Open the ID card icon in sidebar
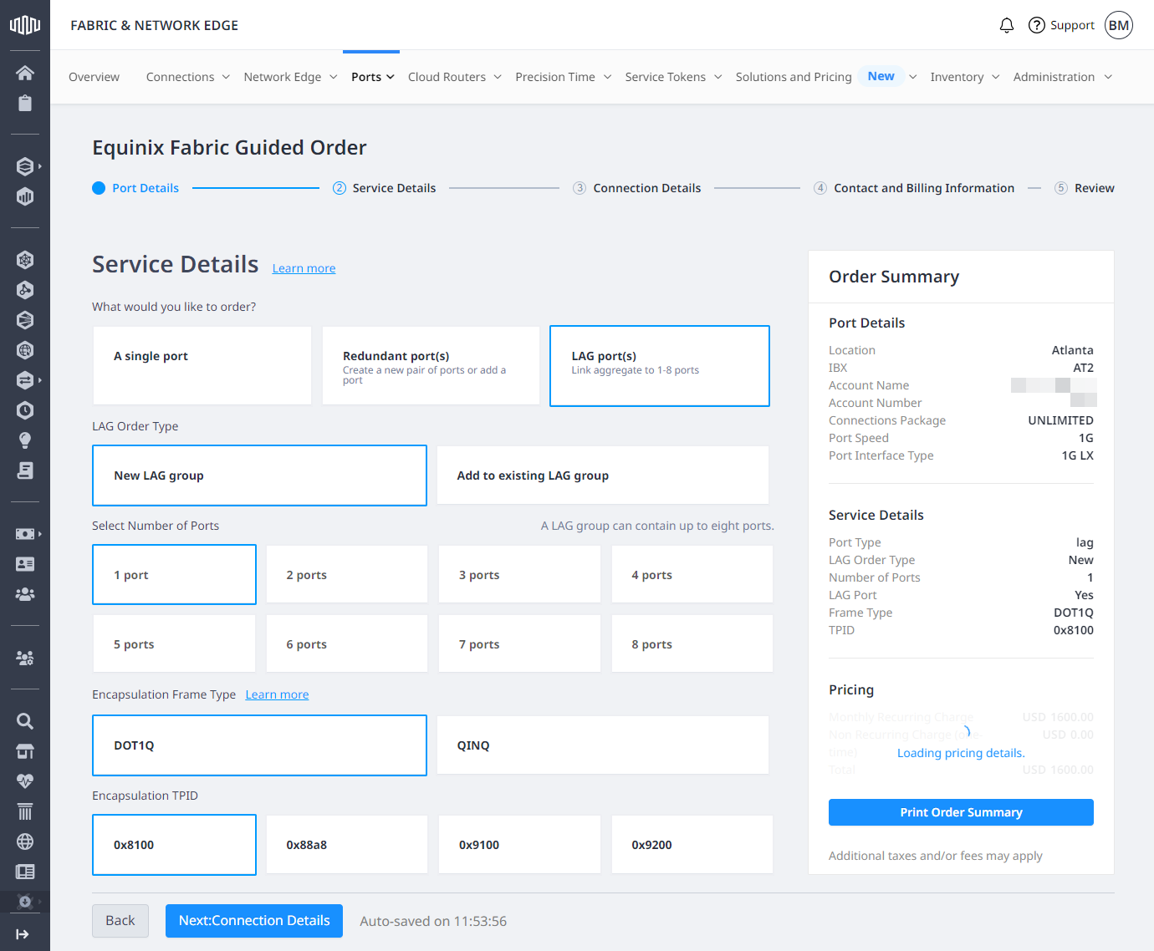Screen dimensions: 1154x951 pos(25,564)
